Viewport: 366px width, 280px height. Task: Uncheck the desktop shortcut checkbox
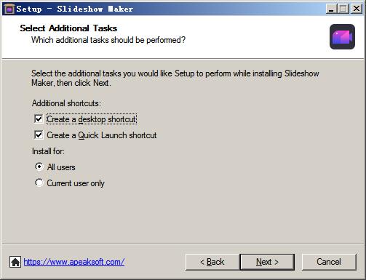click(x=39, y=119)
